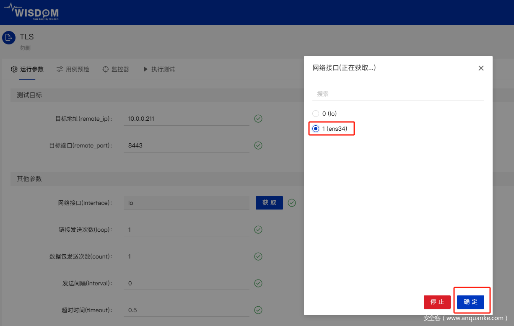
Task: Click the TLS project export icon
Action: tap(9, 38)
